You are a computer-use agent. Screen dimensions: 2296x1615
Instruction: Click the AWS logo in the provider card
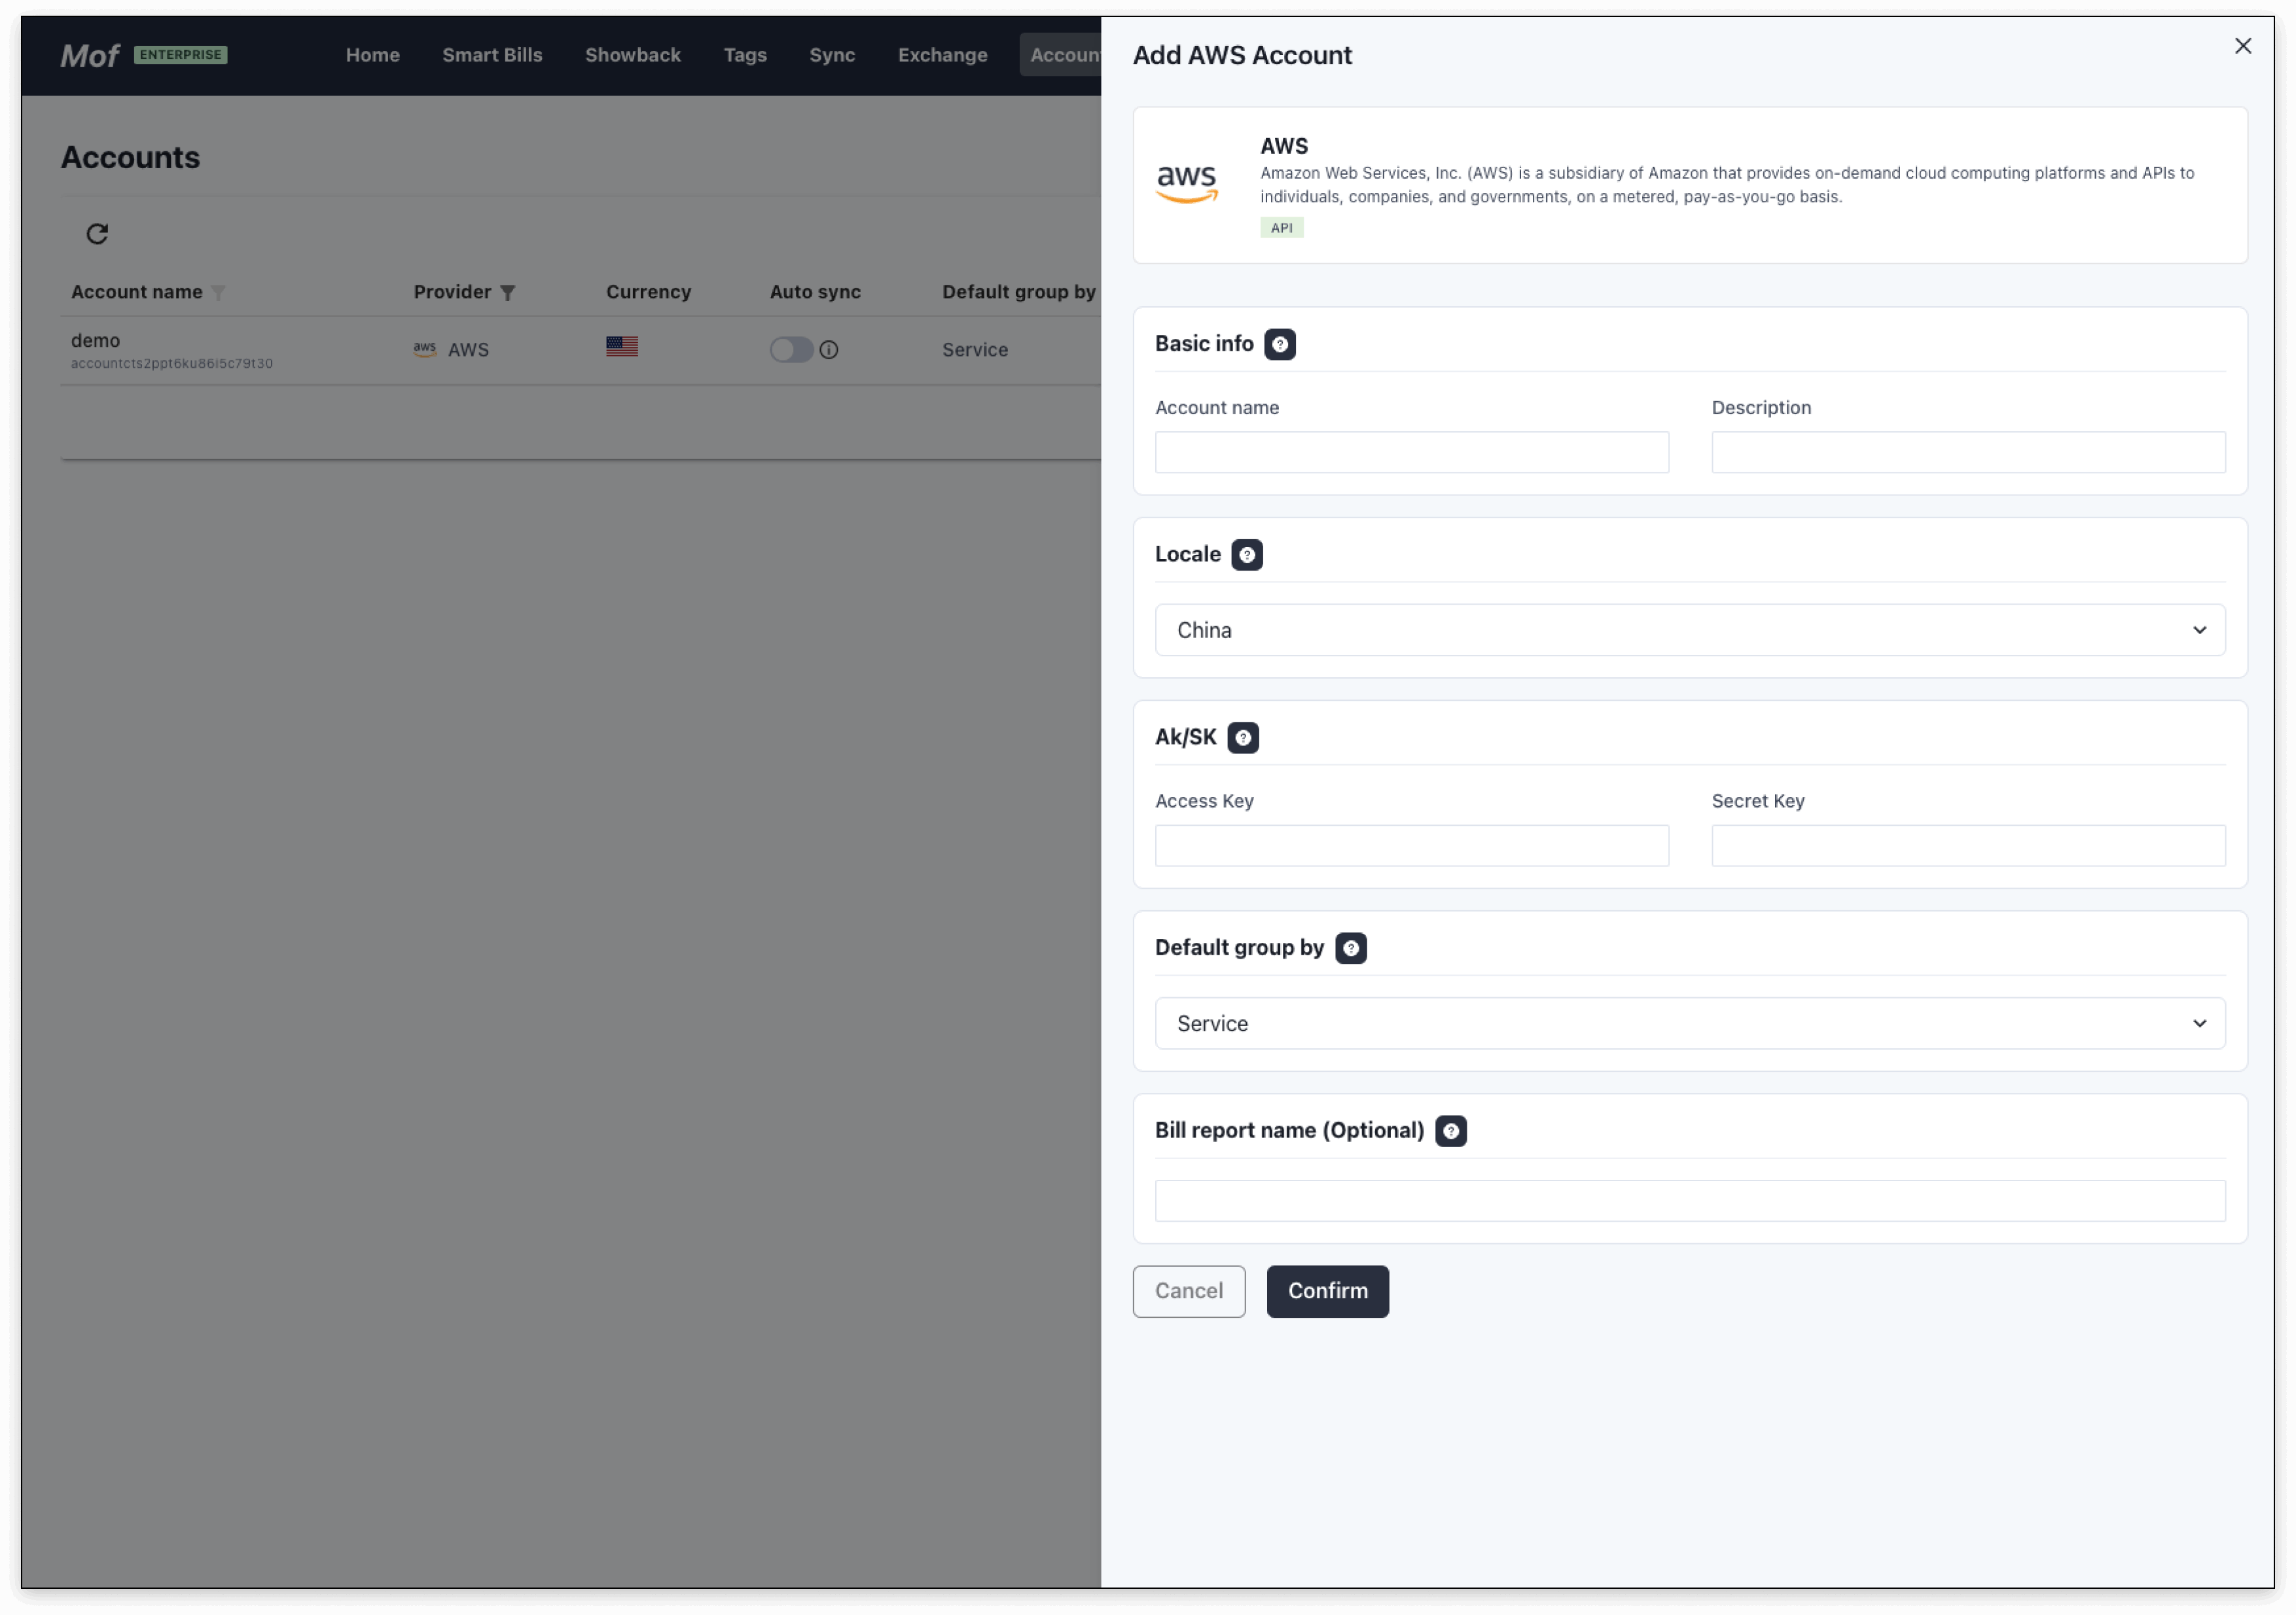pyautogui.click(x=1186, y=184)
